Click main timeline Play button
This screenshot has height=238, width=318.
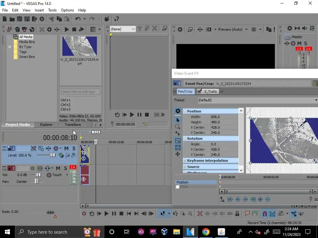pyautogui.click(x=106, y=214)
